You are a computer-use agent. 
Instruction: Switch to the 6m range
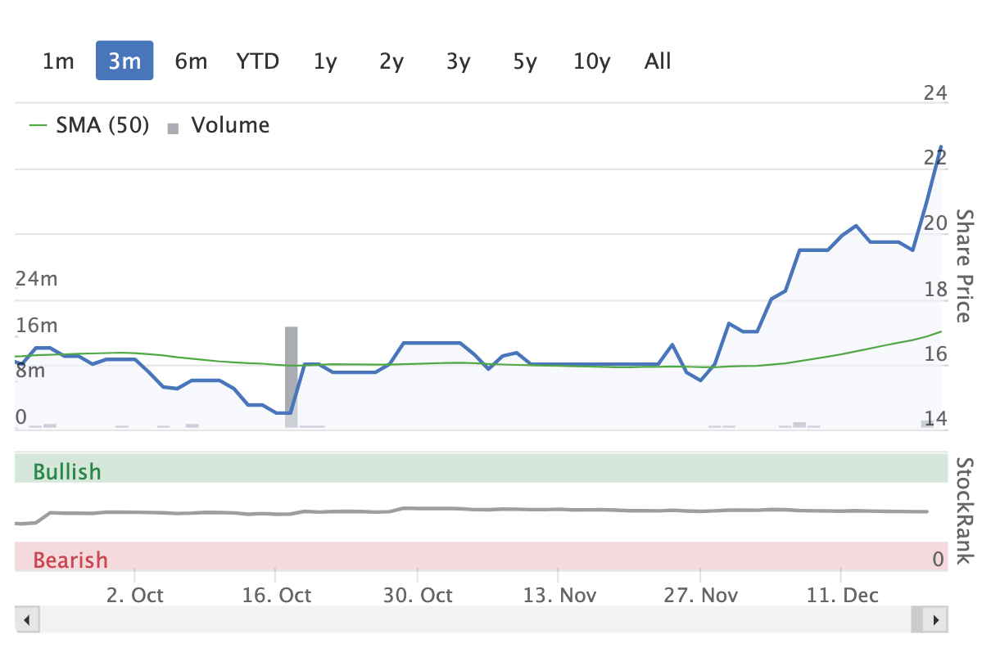point(191,61)
